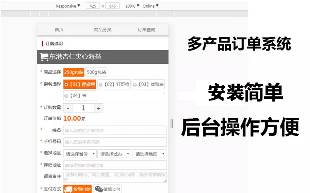
Task: Switch to the 商品分类 tab
Action: [x=103, y=30]
